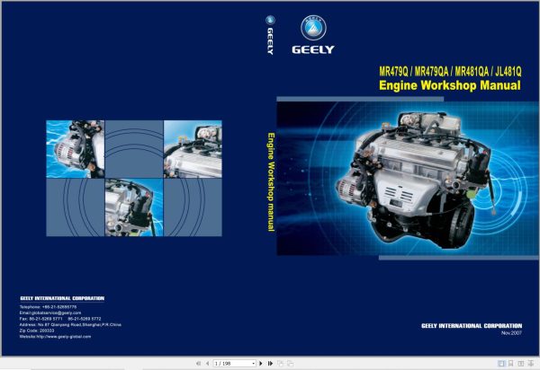Click the previous view icon
540x370 pixels.
(x=280, y=363)
